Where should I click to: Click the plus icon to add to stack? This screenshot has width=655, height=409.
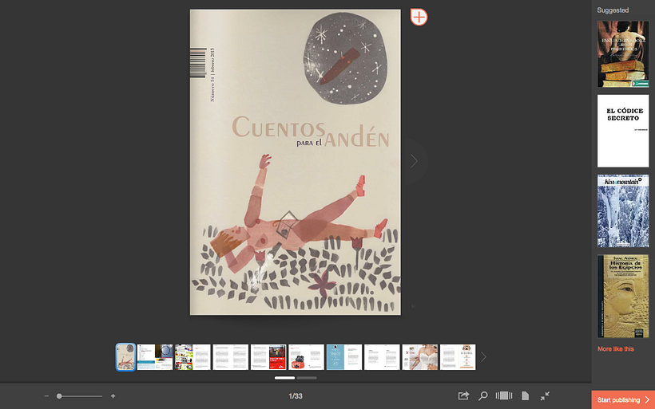tap(419, 17)
